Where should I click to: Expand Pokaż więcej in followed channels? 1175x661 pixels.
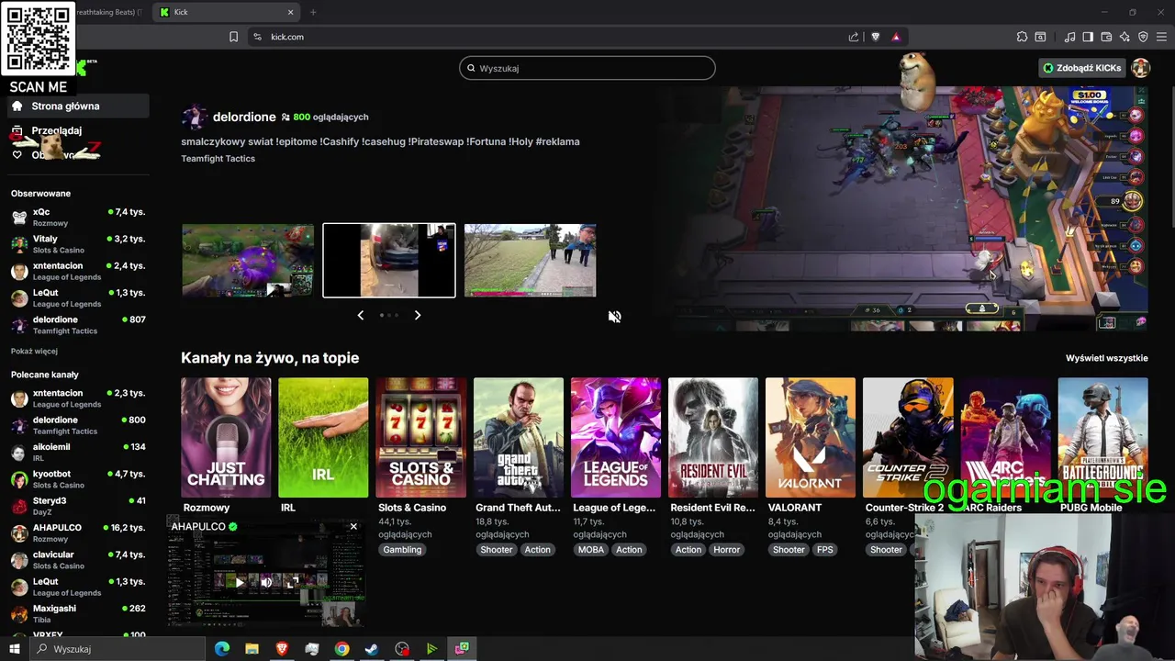click(x=34, y=351)
